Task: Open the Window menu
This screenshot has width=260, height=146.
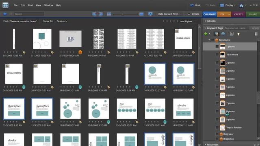Action: coord(49,5)
